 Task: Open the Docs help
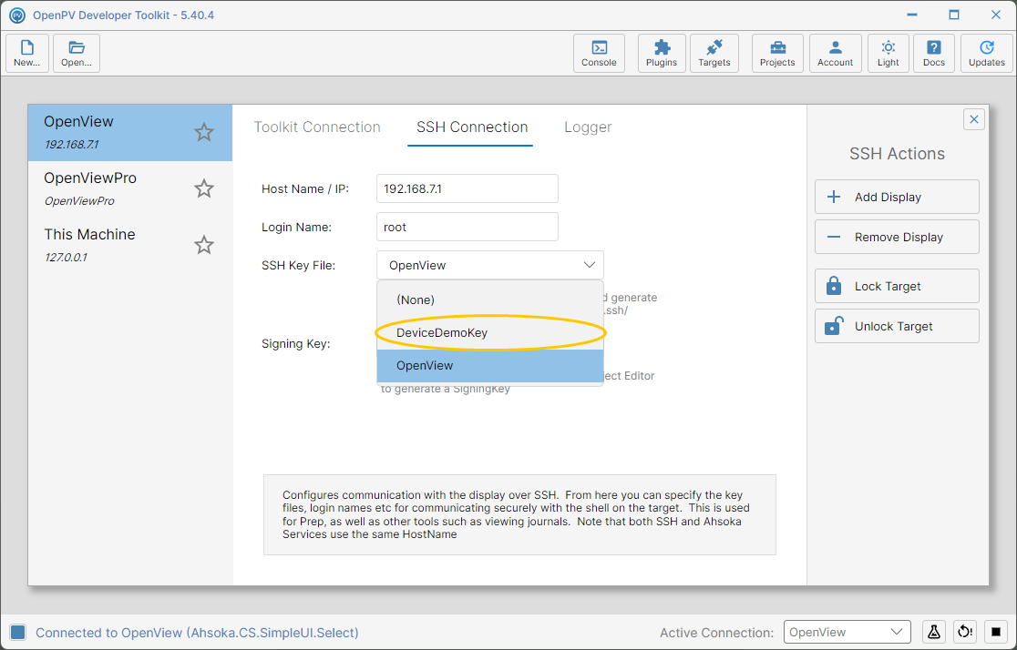[934, 53]
